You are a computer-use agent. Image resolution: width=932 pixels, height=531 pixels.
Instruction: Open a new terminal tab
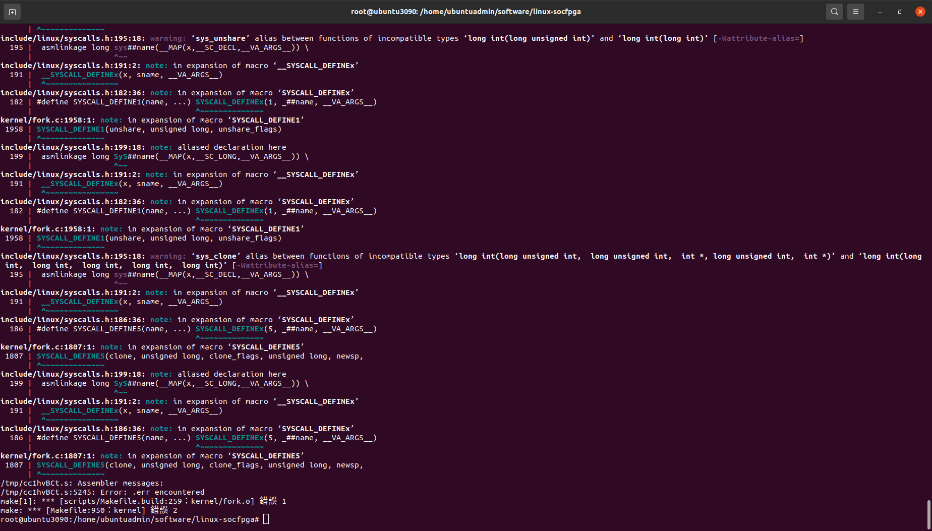(x=12, y=12)
